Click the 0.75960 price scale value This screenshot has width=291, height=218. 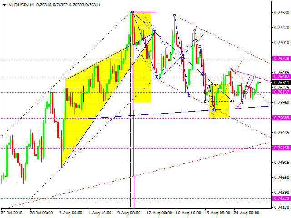click(x=282, y=103)
